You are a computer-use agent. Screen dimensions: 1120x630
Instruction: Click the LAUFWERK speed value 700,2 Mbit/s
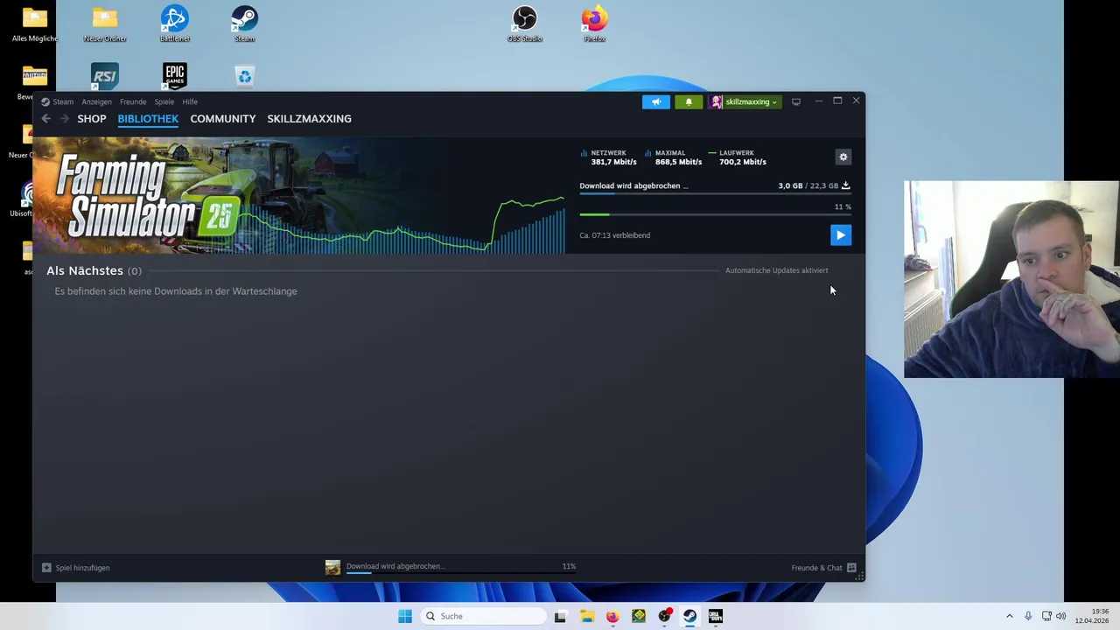tap(743, 162)
